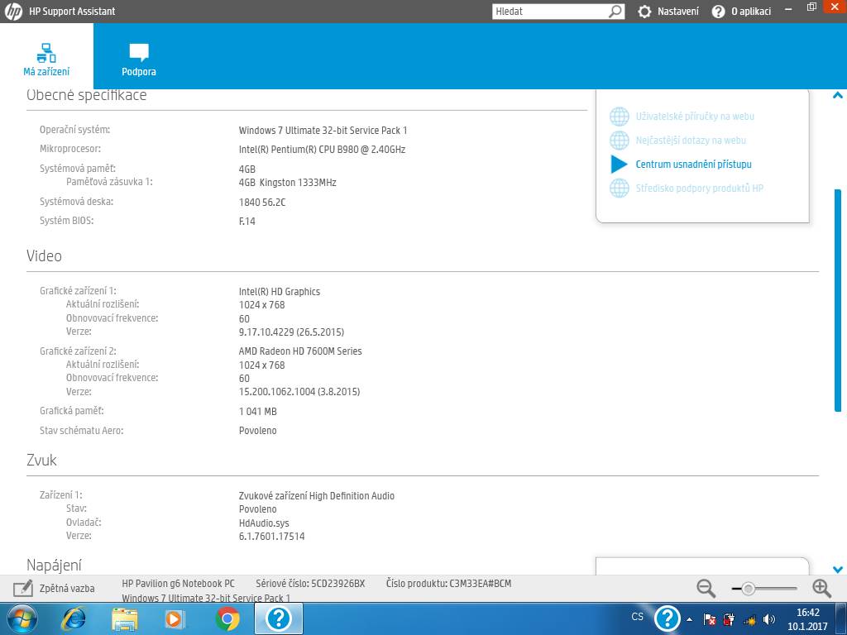The width and height of the screenshot is (847, 635).
Task: Select serial number 5CD23926BX
Action: click(x=338, y=583)
